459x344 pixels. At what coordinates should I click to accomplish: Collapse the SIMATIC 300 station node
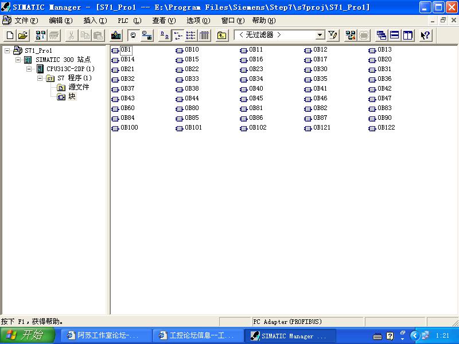tap(18, 60)
